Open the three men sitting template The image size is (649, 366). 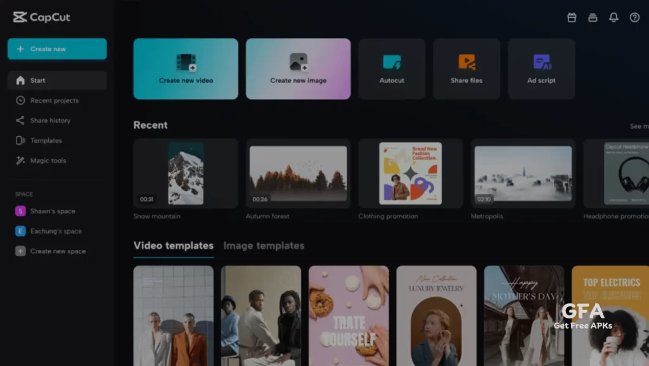click(260, 316)
